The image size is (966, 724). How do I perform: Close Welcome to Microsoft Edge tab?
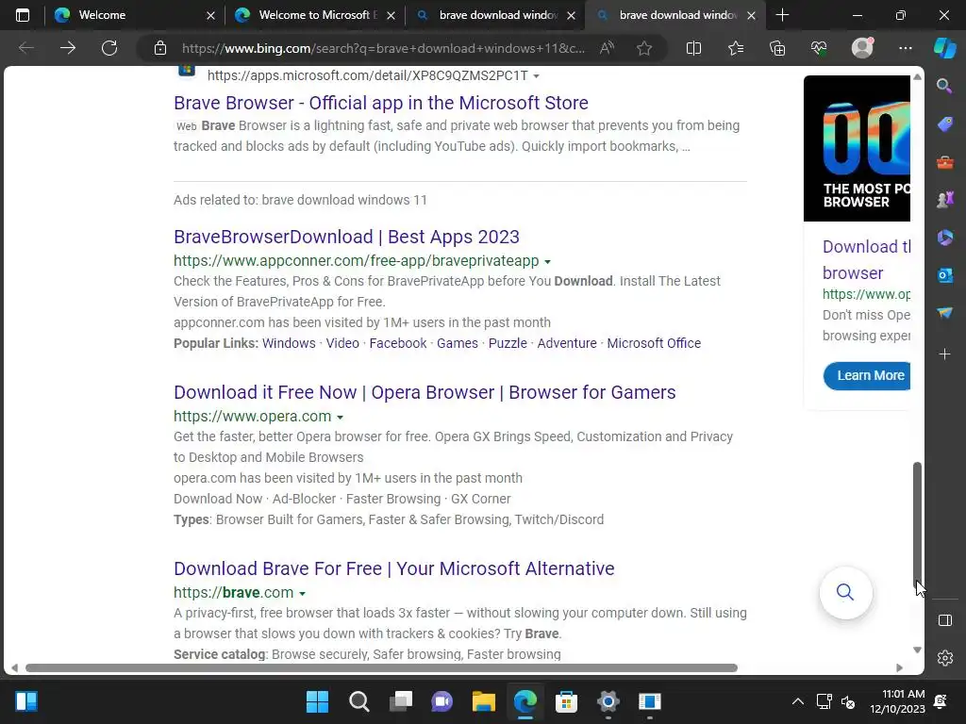(x=391, y=15)
